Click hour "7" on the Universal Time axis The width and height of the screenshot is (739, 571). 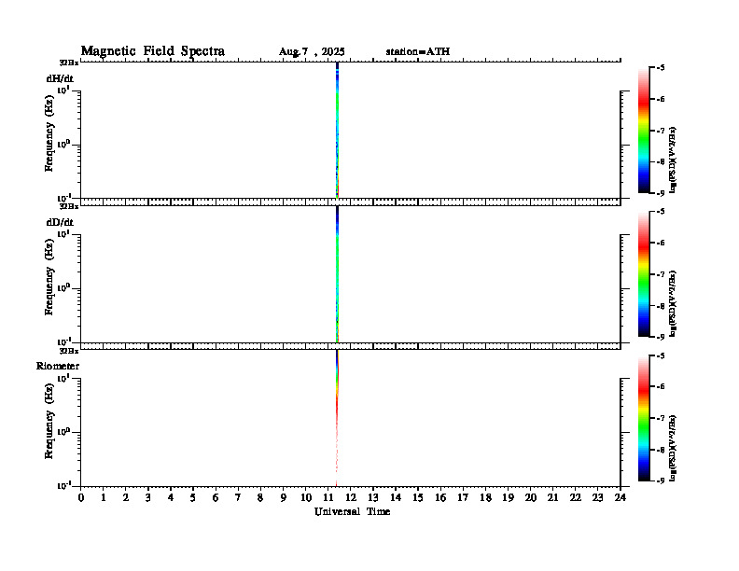[x=238, y=497]
